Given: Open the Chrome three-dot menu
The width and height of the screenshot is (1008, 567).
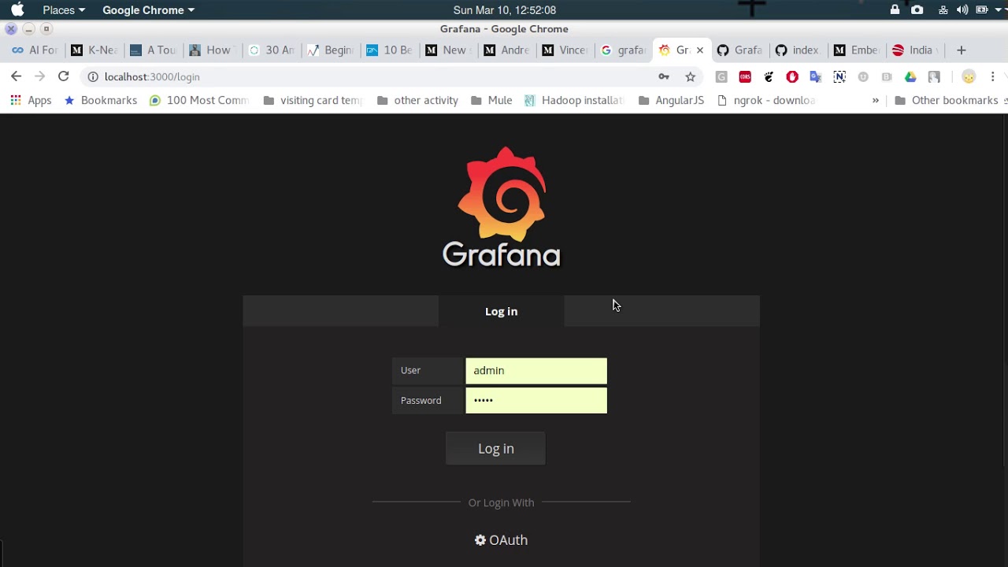Looking at the screenshot, I should click(993, 76).
